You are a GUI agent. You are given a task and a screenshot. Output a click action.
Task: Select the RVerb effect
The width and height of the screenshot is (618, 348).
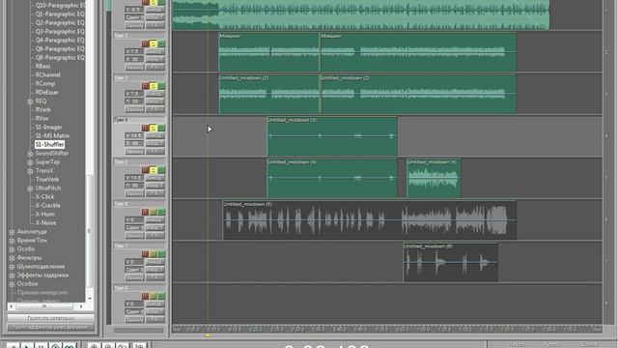(42, 109)
